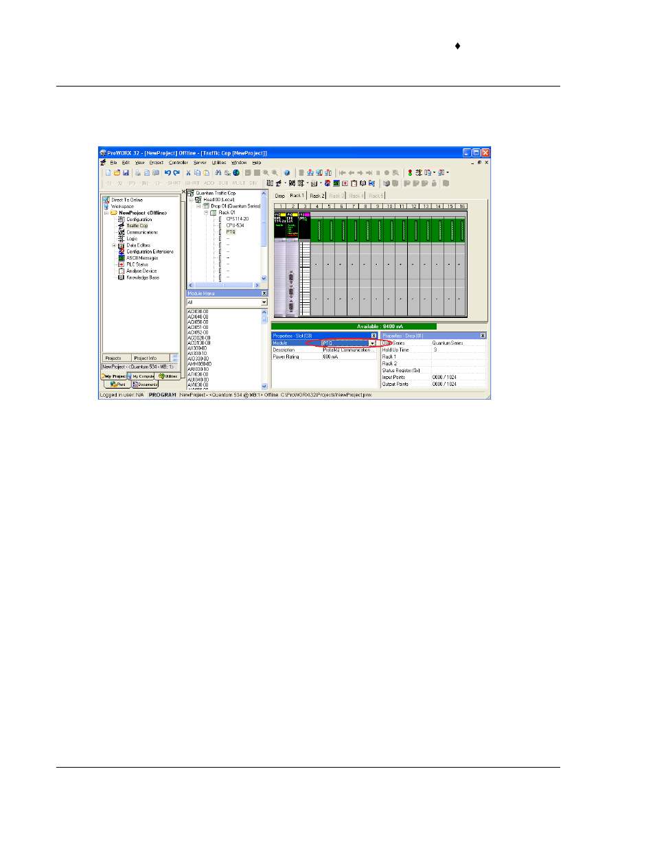Select Configuration in the project tree
Image resolution: width=655 pixels, height=848 pixels.
(x=139, y=220)
